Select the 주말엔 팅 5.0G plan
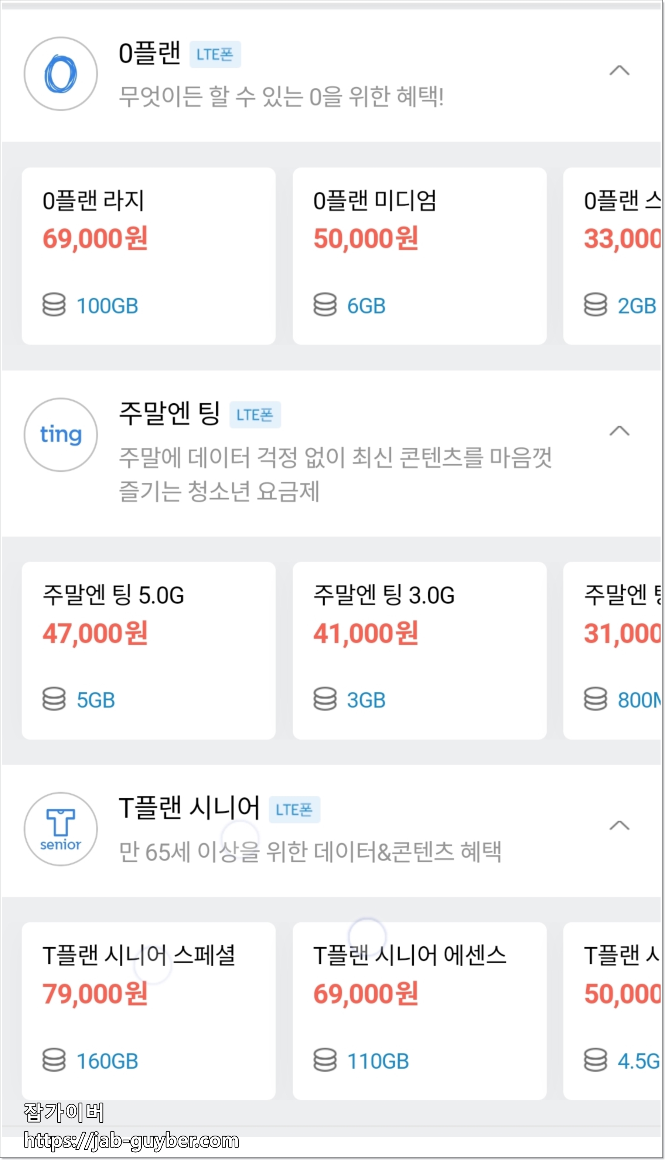This screenshot has height=1160, width=665. click(149, 650)
